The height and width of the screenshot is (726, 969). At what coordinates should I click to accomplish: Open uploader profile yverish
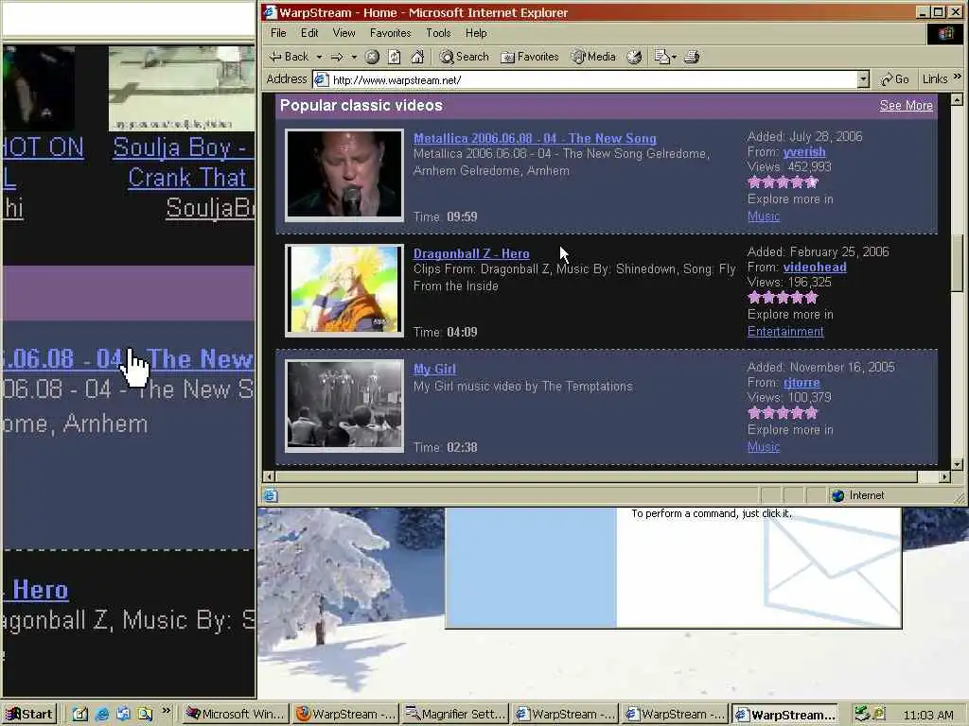click(x=804, y=152)
